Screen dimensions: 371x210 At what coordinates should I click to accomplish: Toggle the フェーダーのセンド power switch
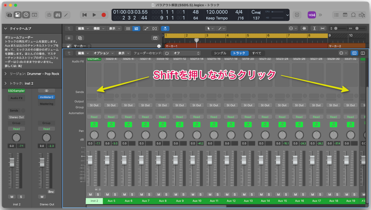[167, 53]
